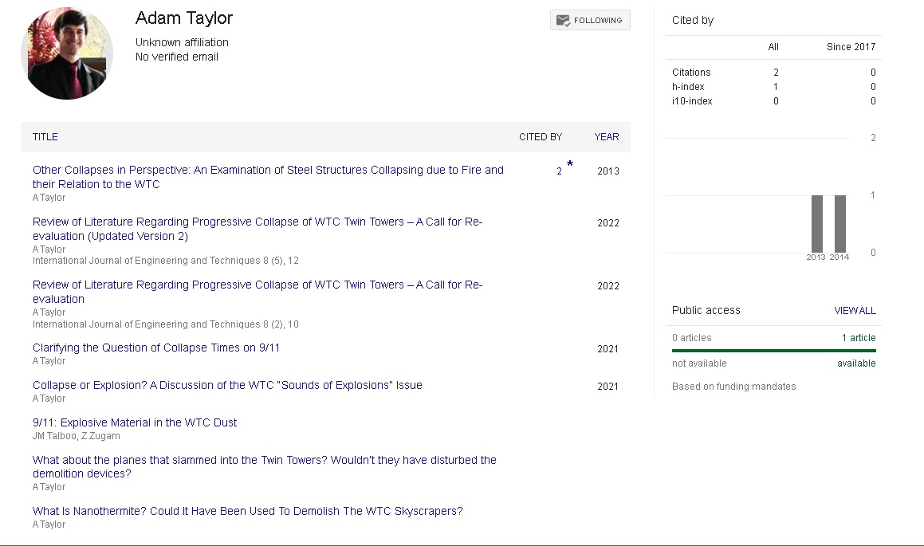Click the asterisk next to citation count 2
This screenshot has height=546, width=924.
pyautogui.click(x=570, y=163)
